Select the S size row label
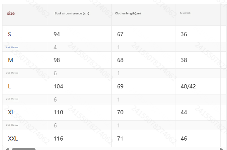Viewport: 227px width, 150px height. coord(9,34)
